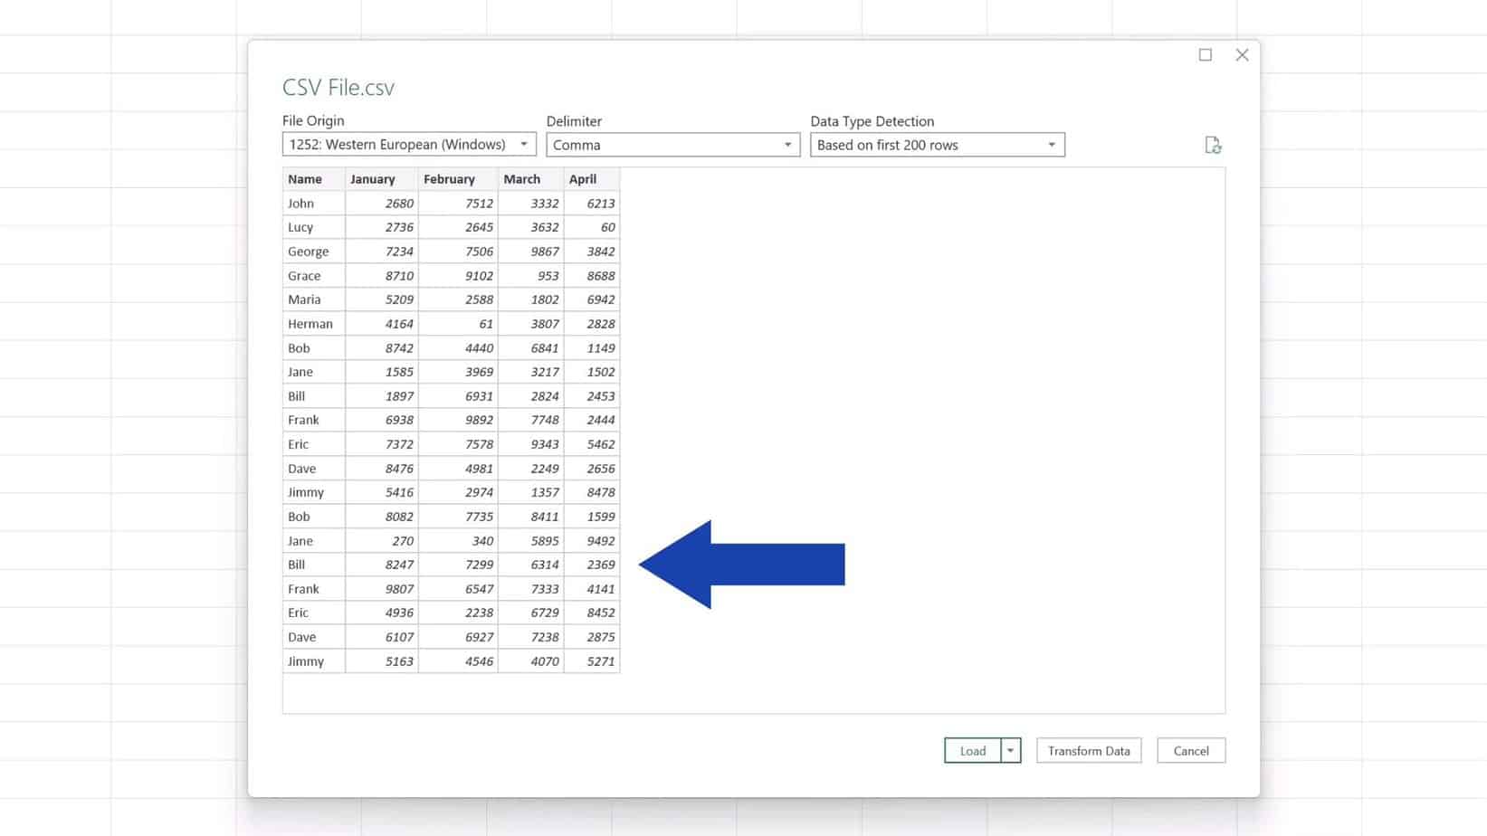Open Transform Data in Power Query

[1088, 750]
